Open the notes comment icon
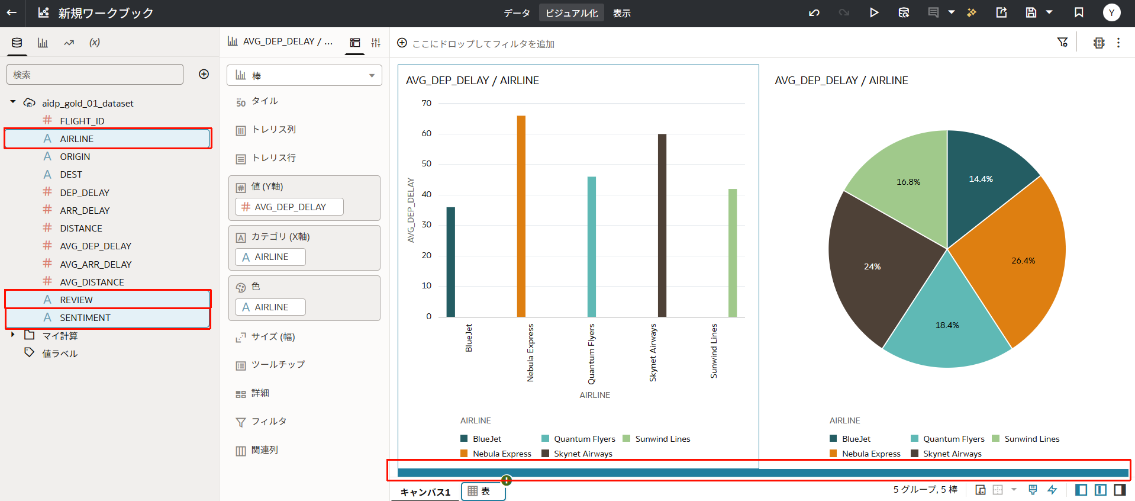This screenshot has width=1135, height=501. pyautogui.click(x=933, y=12)
